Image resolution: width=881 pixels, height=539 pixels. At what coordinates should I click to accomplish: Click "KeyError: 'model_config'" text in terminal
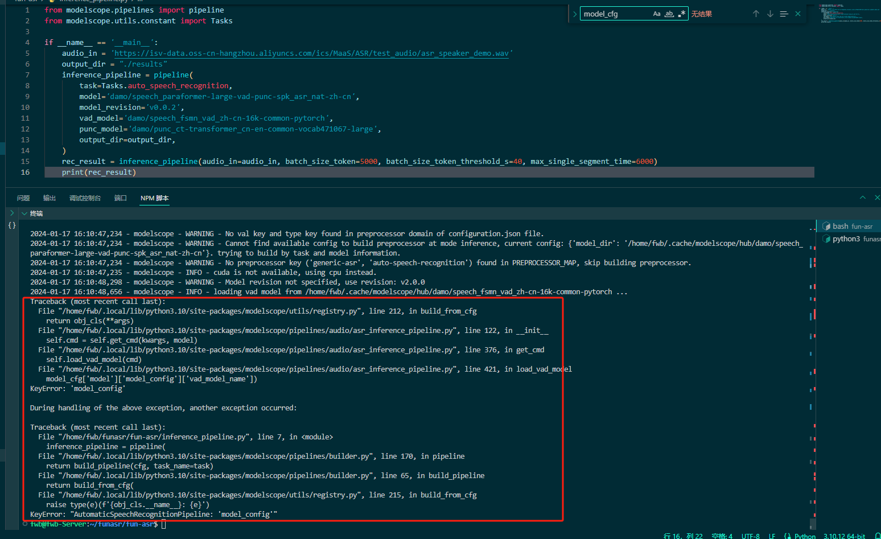click(77, 388)
